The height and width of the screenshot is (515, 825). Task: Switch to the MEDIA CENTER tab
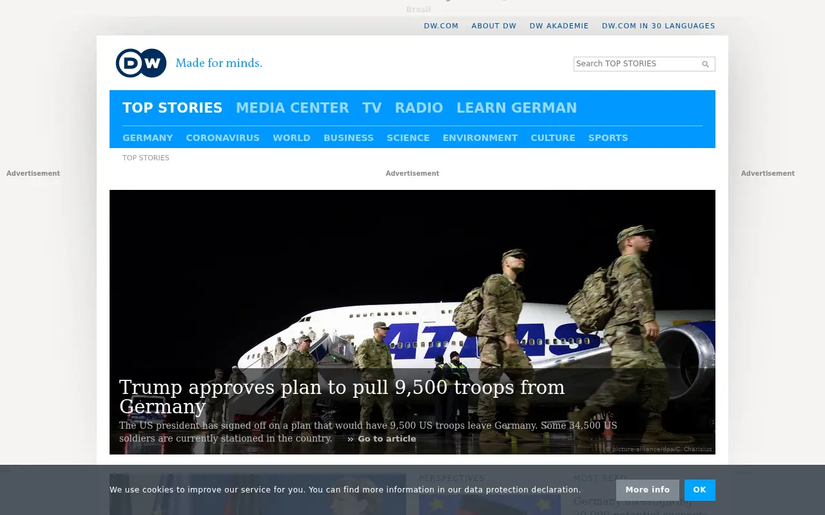coord(292,108)
